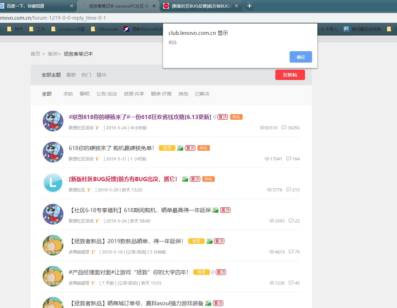This screenshot has width=397, height=308.
Task: Click the browser address bar
Action: pos(198,18)
